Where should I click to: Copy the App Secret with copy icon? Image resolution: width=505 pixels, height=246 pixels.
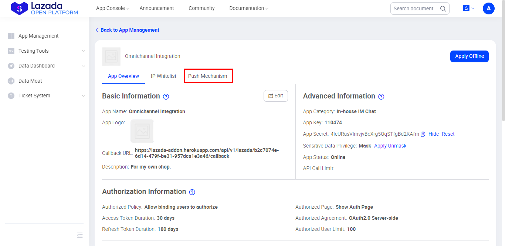(x=423, y=134)
